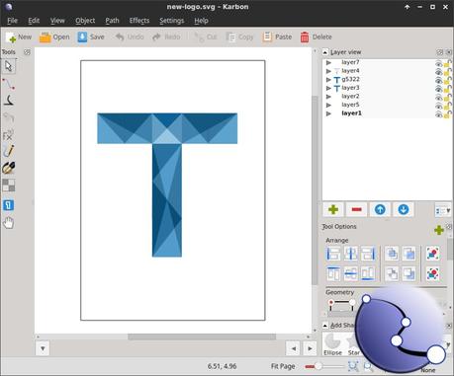Open the File menu
Screen dimensions: 454x376
[12, 21]
